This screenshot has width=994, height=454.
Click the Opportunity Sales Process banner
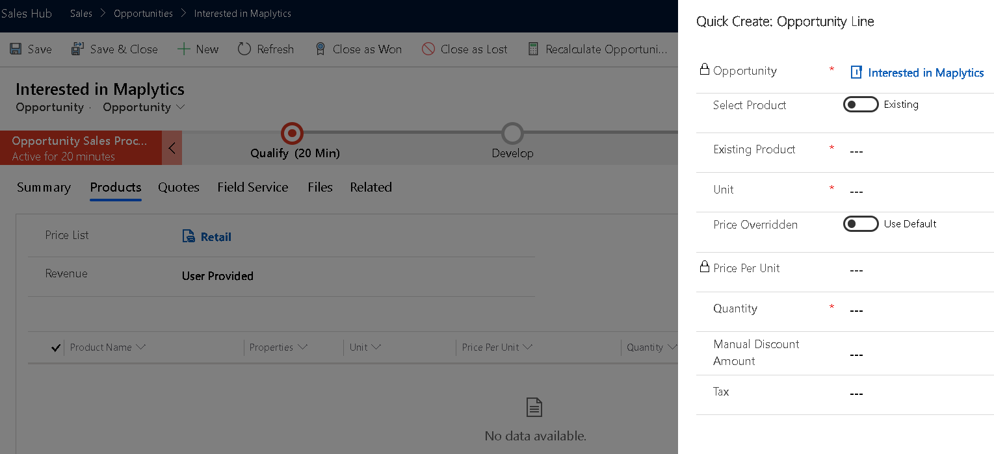click(81, 148)
